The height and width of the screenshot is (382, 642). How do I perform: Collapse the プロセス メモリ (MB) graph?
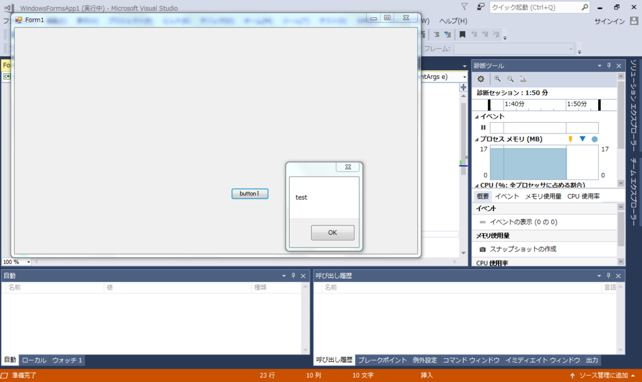point(476,140)
